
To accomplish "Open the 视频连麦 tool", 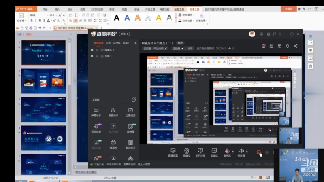I will (x=96, y=128).
